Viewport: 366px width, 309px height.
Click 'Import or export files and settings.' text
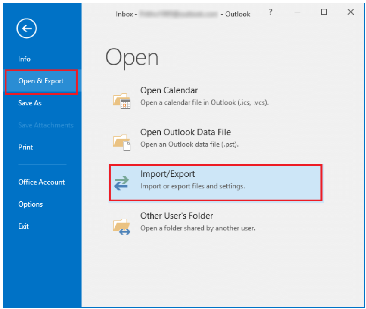click(x=192, y=186)
